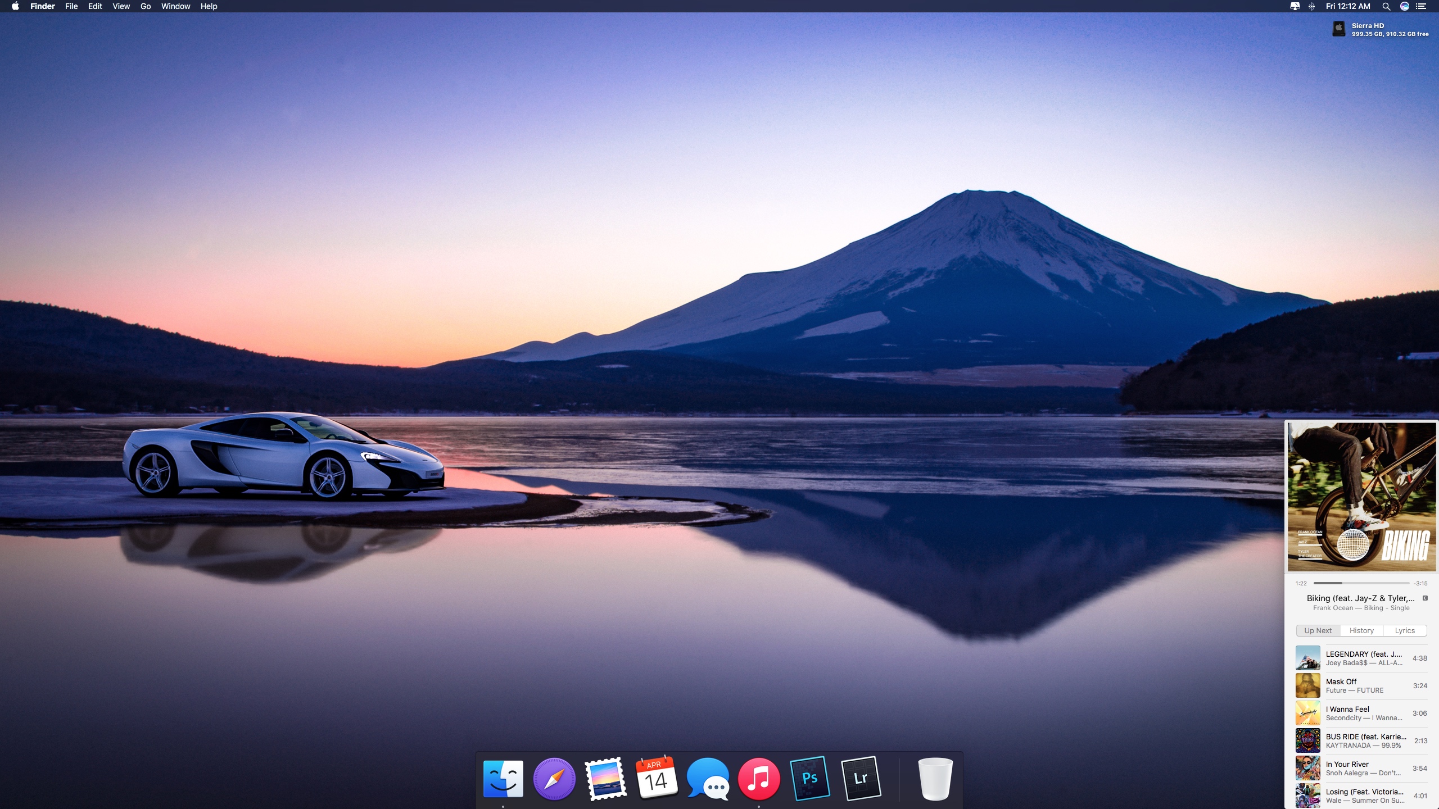Select 'Losing (Feat. Victoria...' title
1439x809 pixels.
pyautogui.click(x=1365, y=792)
